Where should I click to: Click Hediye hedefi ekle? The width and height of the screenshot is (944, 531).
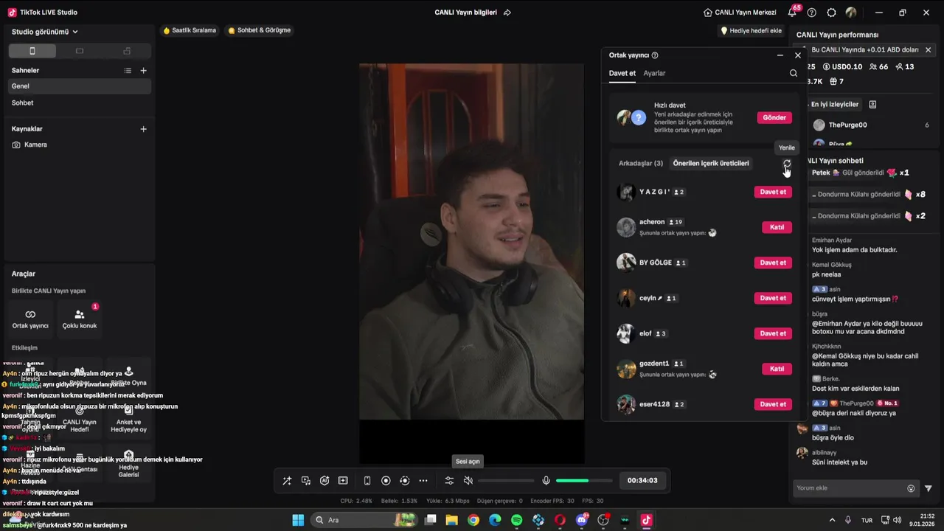[751, 31]
